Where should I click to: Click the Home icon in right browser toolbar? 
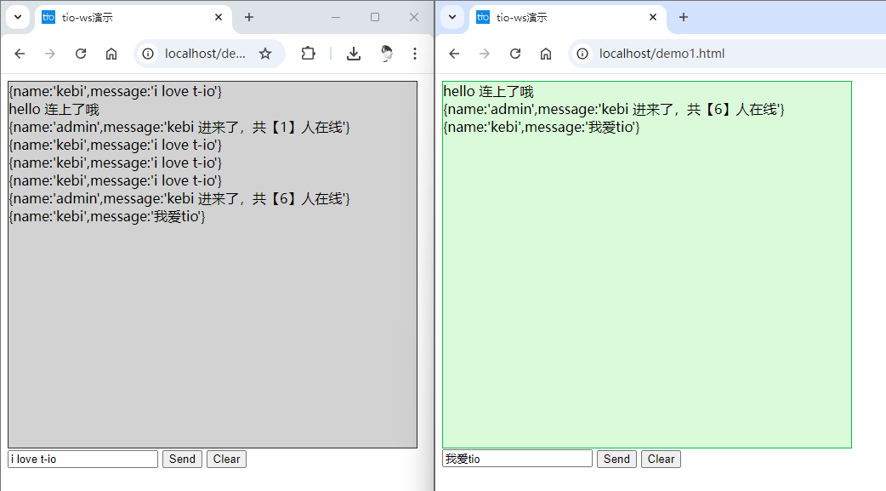pyautogui.click(x=545, y=53)
